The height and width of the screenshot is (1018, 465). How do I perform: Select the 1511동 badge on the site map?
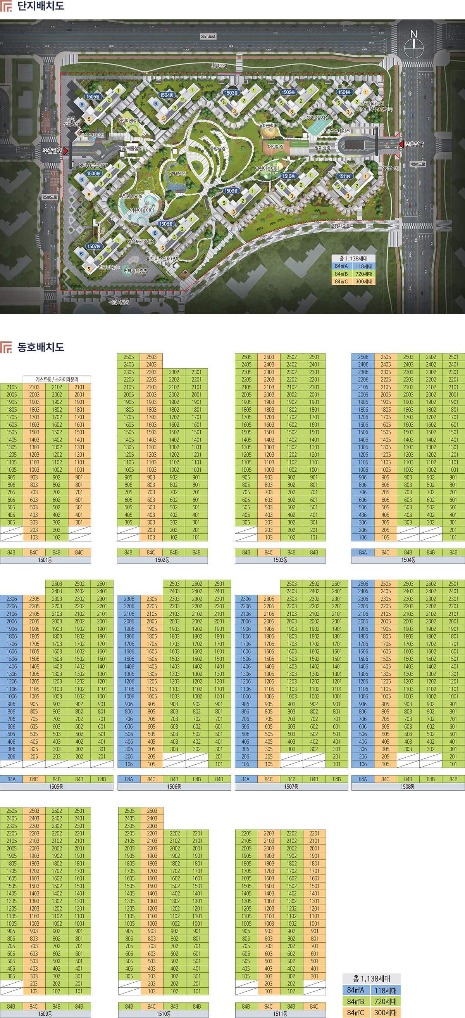coord(344,176)
